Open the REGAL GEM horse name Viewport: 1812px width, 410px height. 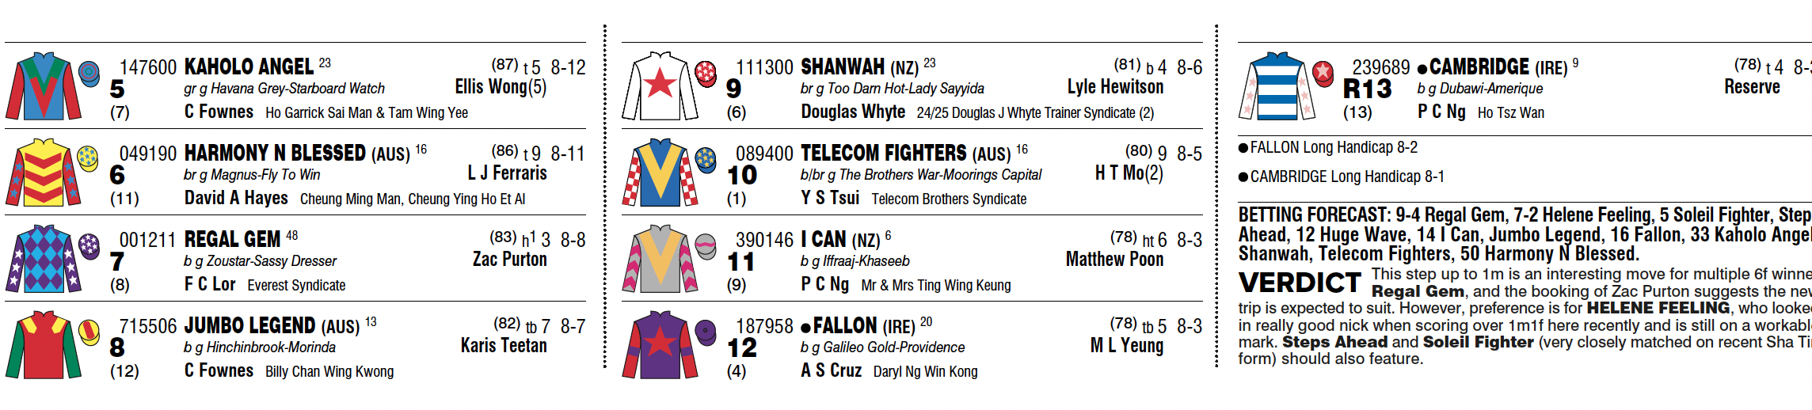[x=232, y=239]
